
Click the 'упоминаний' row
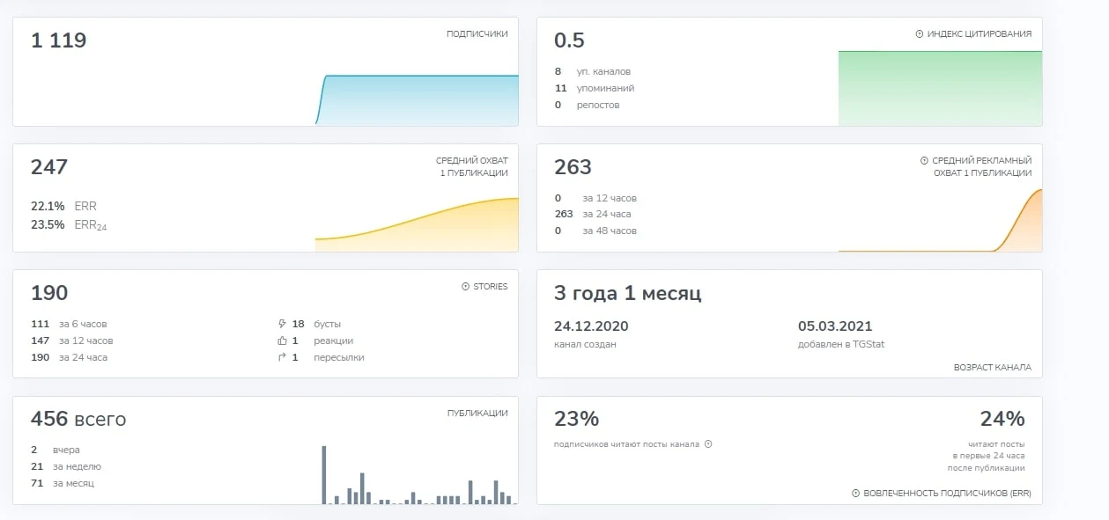pyautogui.click(x=594, y=88)
